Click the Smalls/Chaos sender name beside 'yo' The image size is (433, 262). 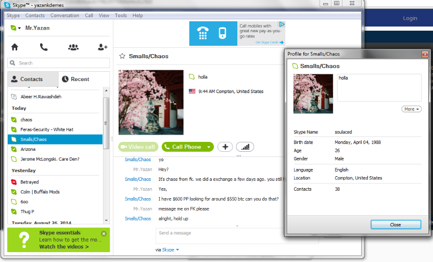tap(137, 160)
